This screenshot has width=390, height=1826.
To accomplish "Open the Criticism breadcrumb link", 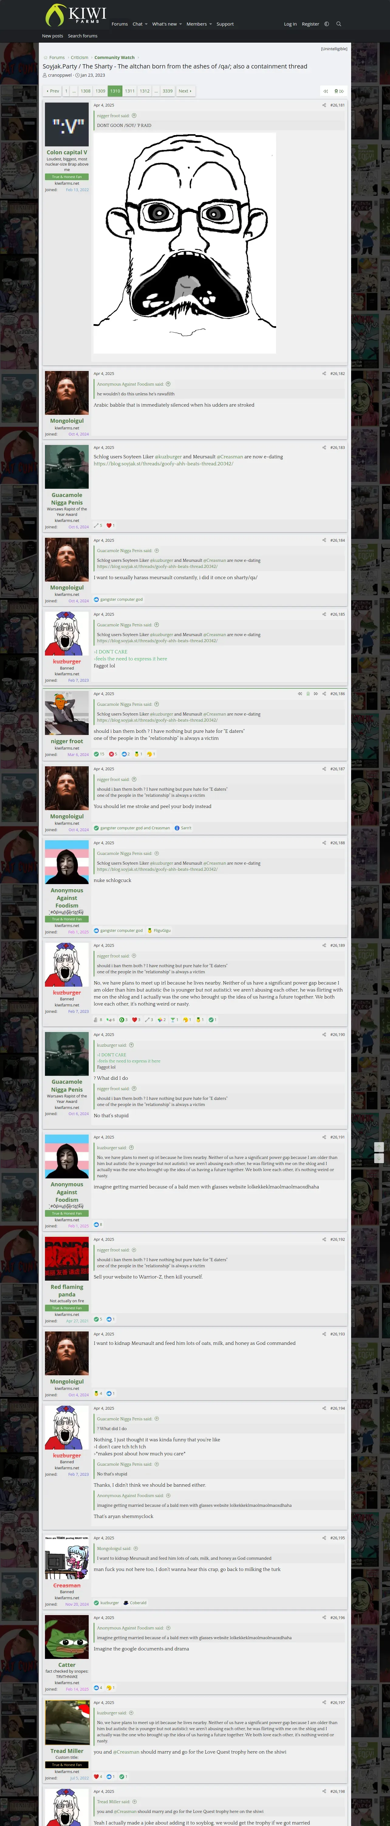I will (79, 58).
